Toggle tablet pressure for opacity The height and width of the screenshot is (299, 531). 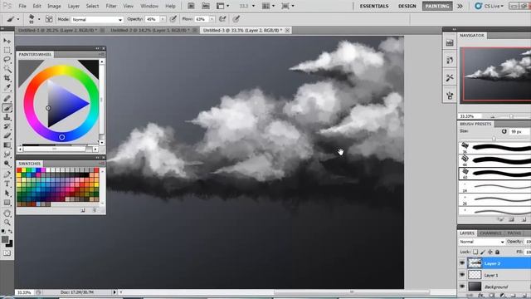click(x=173, y=19)
